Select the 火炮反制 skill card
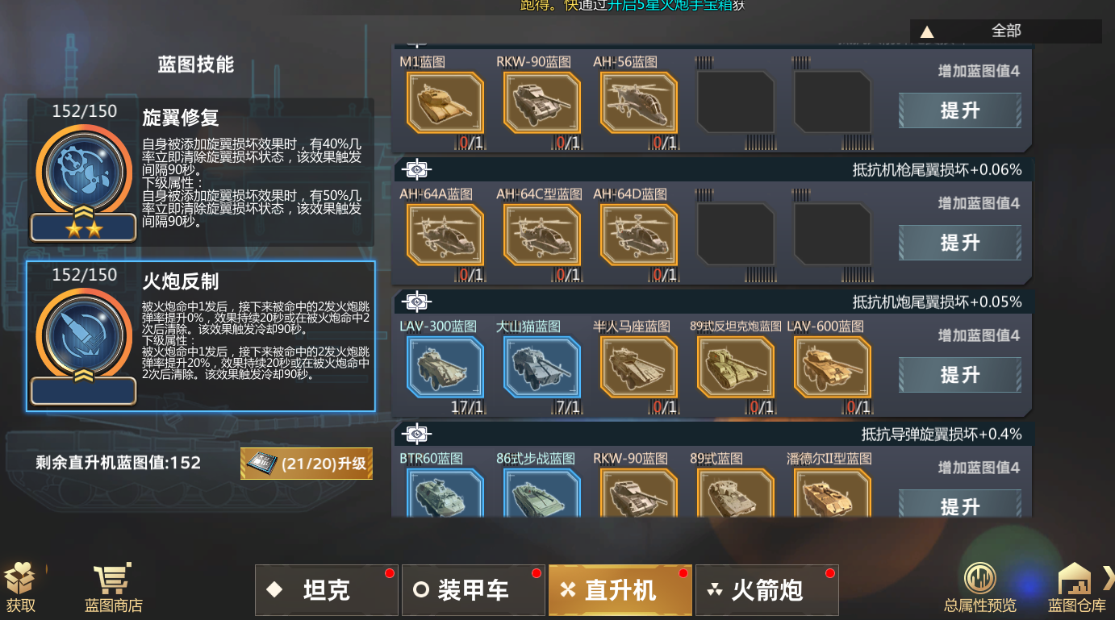 [201, 336]
